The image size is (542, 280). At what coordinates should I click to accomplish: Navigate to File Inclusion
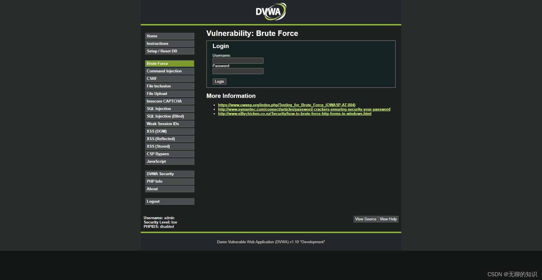coord(169,86)
